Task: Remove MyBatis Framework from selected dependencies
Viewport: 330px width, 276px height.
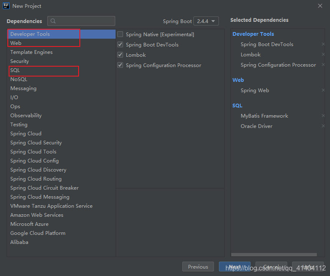Action: coord(323,116)
